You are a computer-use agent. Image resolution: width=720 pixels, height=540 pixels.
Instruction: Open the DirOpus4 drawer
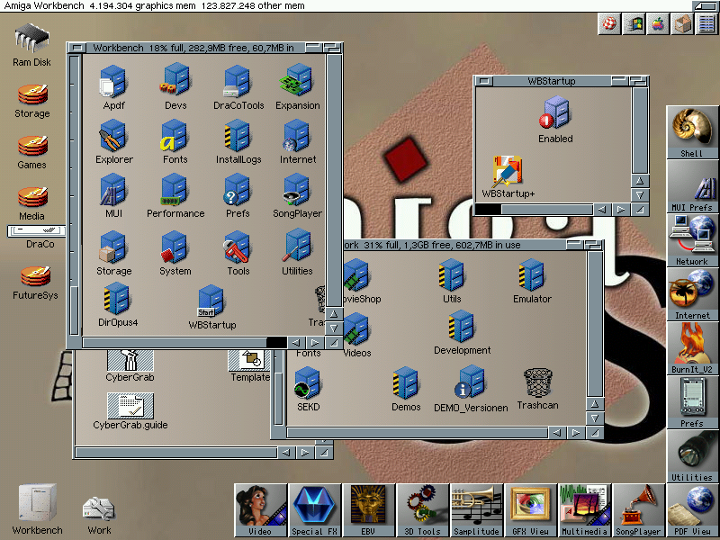117,299
